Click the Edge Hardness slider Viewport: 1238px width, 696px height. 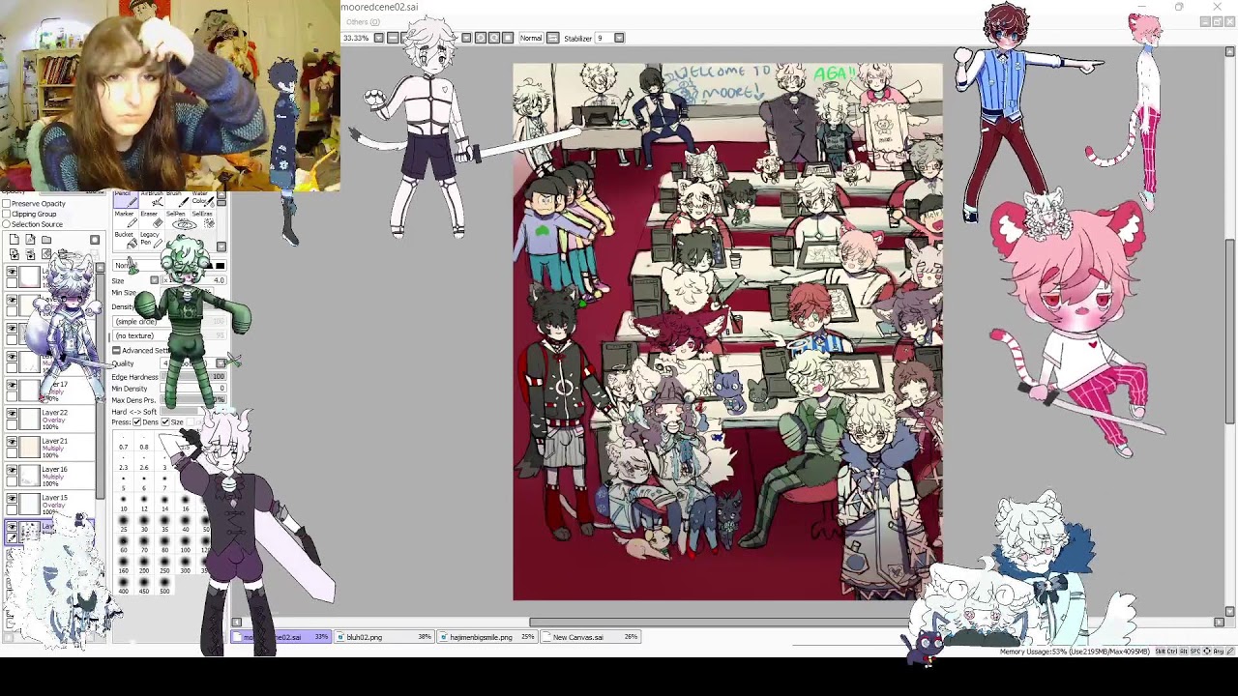[193, 376]
